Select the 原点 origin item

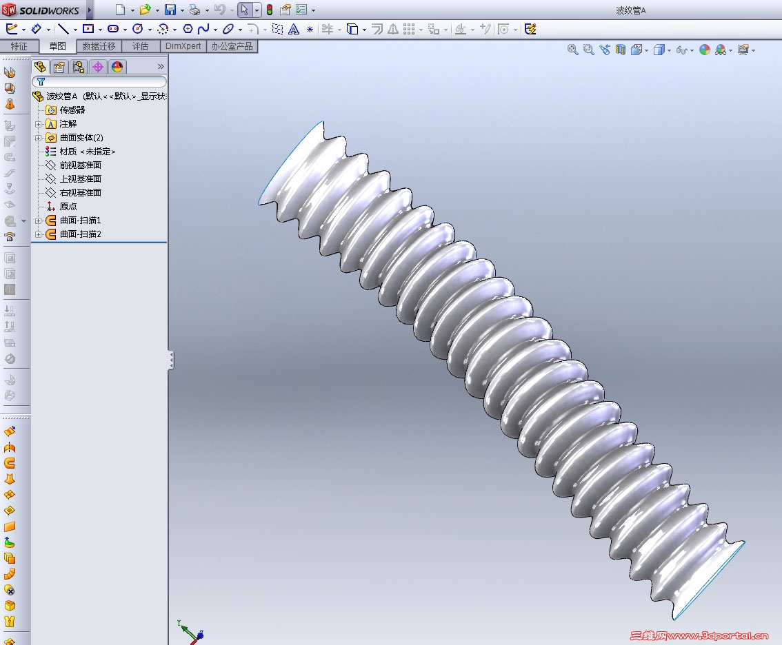tap(68, 206)
